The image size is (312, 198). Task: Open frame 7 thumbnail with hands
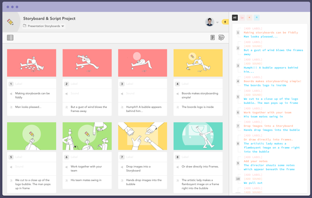click(x=143, y=136)
